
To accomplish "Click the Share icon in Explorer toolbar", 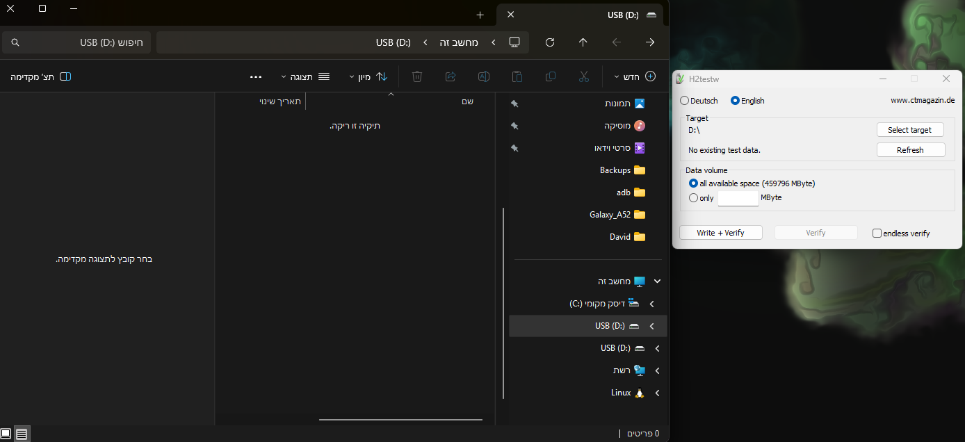I will pyautogui.click(x=451, y=76).
